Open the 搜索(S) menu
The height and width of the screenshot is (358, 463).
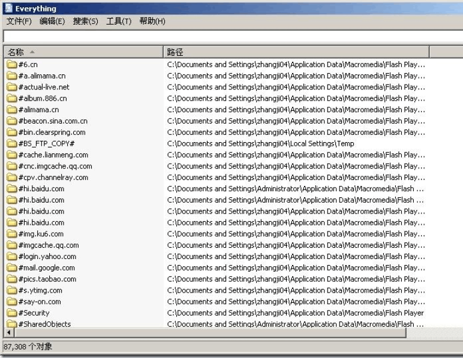coord(85,21)
